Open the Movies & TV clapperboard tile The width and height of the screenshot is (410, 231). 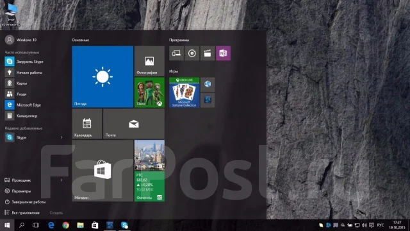point(208,53)
